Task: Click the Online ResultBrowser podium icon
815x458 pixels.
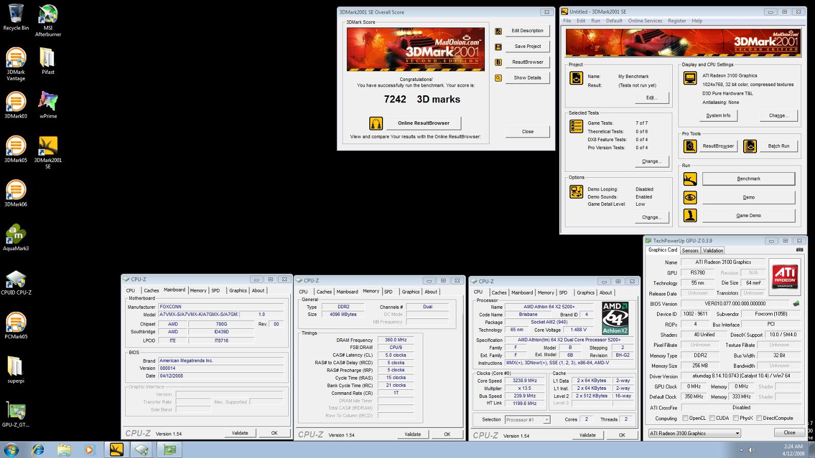Action: 376,123
